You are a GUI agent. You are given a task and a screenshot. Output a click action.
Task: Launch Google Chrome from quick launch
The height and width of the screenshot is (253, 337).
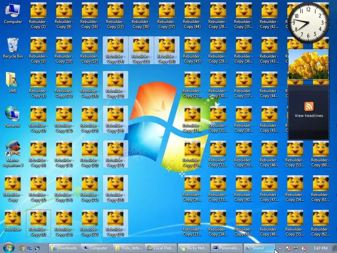(x=22, y=248)
